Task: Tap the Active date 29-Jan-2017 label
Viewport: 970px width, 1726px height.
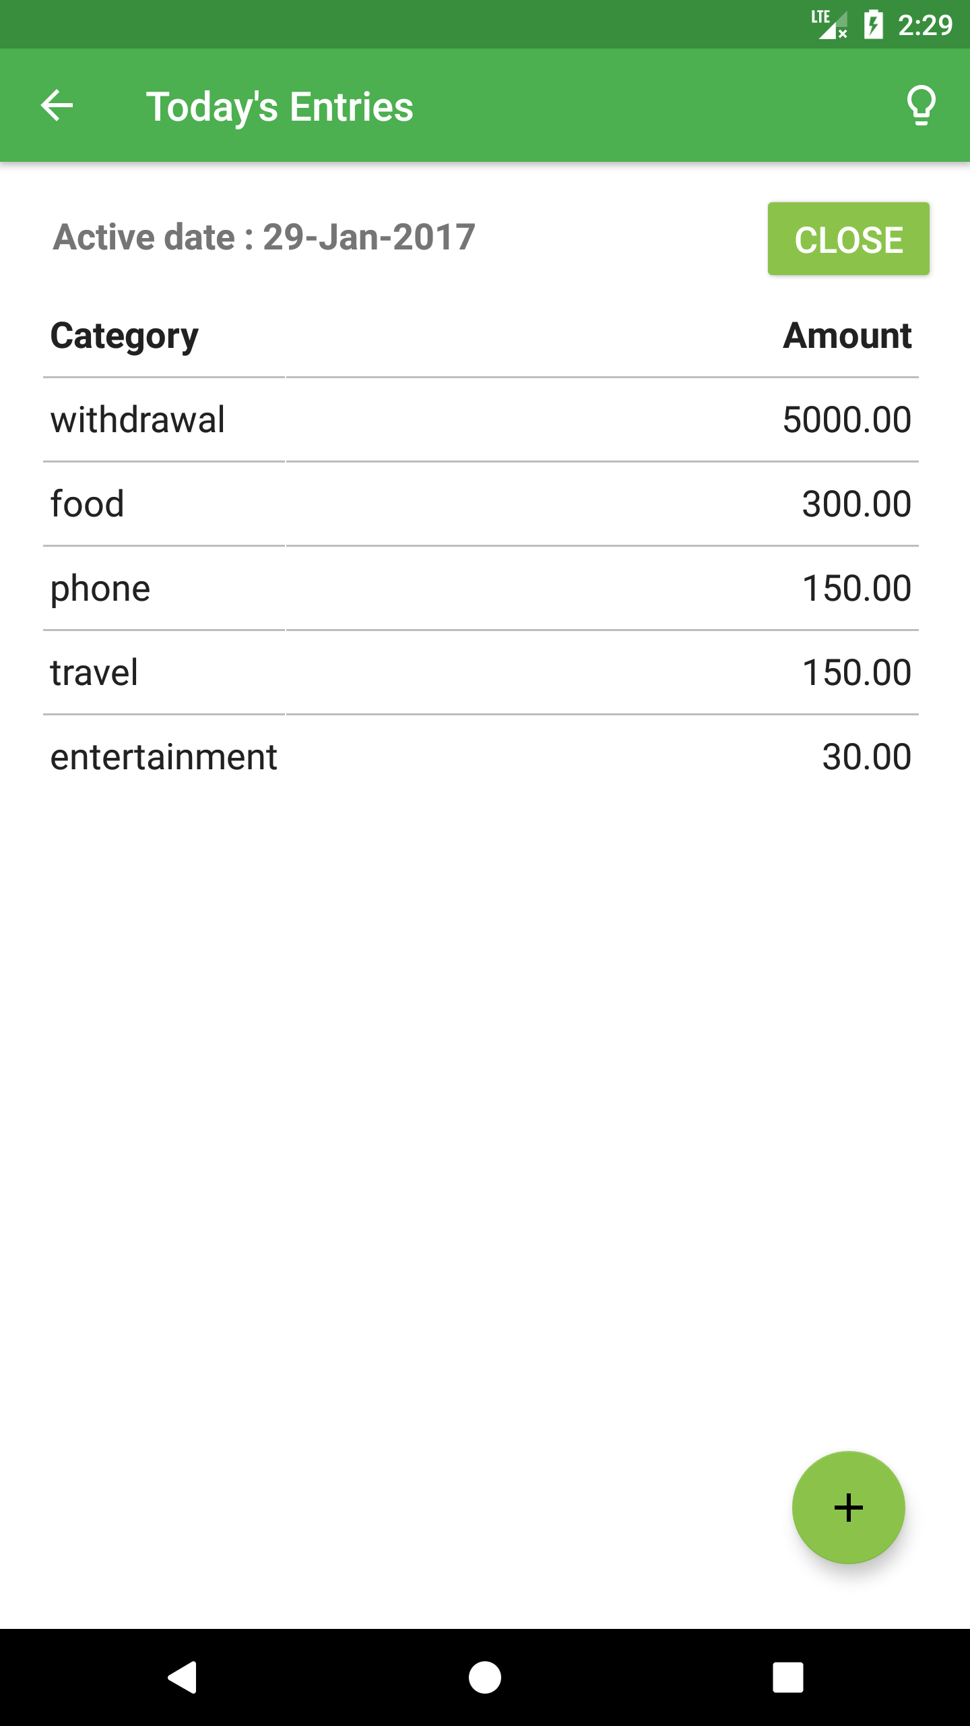Action: pos(264,237)
